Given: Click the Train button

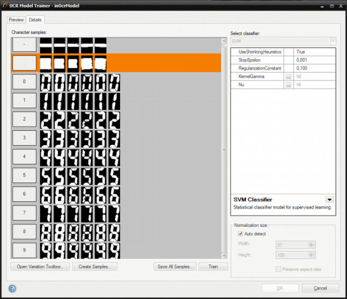Looking at the screenshot, I should click(213, 266).
